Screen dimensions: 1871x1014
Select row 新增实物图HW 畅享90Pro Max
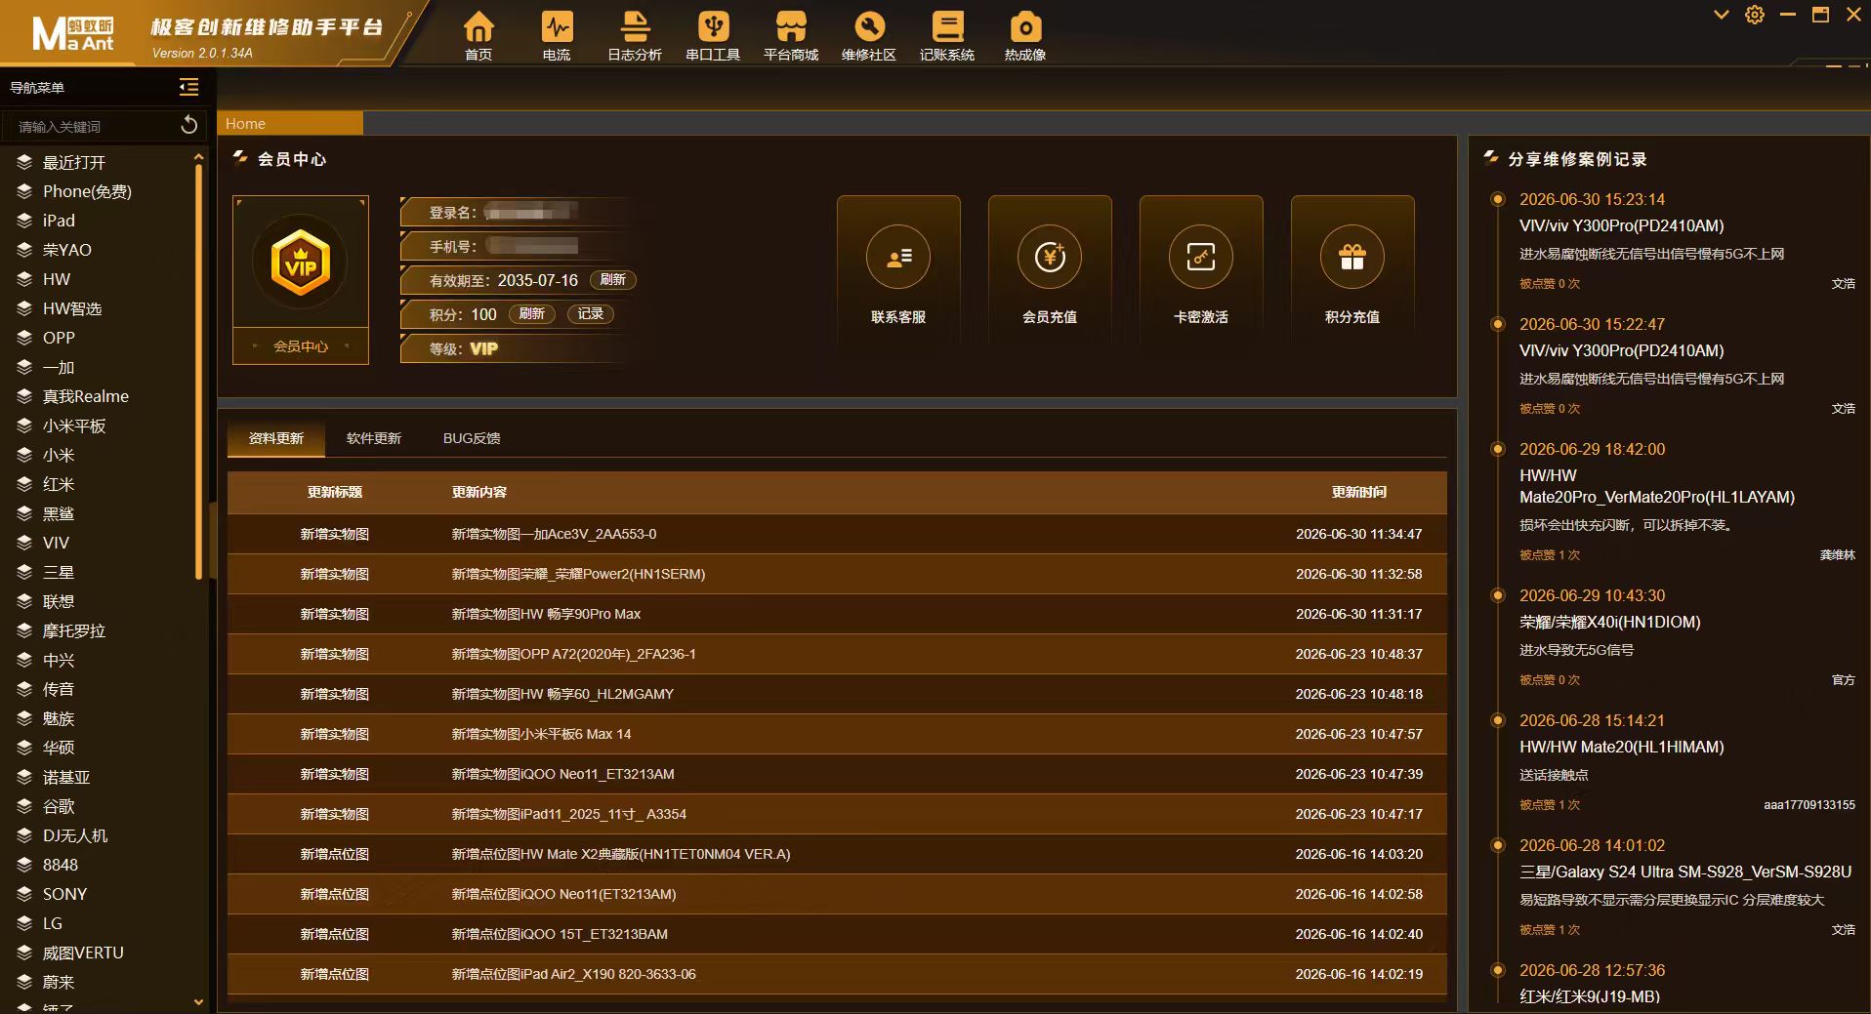click(x=837, y=614)
